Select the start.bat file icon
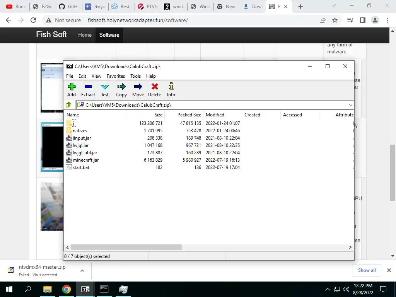The image size is (396, 297). [x=69, y=167]
